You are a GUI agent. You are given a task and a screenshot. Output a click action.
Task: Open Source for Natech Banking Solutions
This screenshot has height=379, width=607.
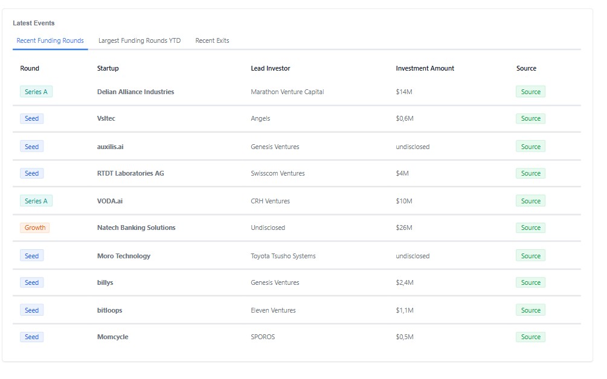[530, 228]
